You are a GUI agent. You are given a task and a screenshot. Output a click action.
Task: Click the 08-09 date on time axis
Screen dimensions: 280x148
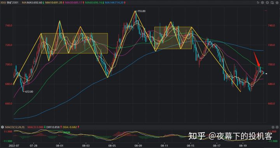(x=138, y=146)
